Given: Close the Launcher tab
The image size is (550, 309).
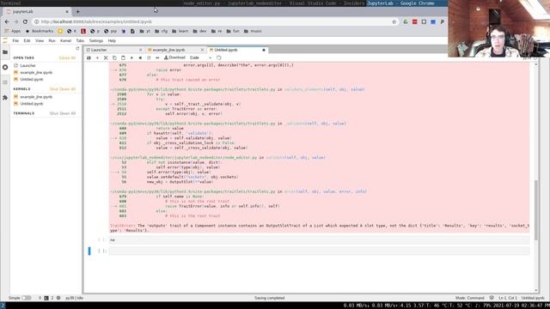Looking at the screenshot, I should (141, 50).
